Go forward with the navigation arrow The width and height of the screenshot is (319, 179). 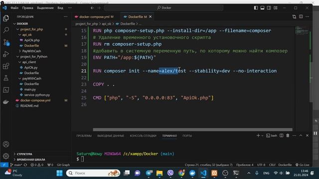[x=99, y=8]
